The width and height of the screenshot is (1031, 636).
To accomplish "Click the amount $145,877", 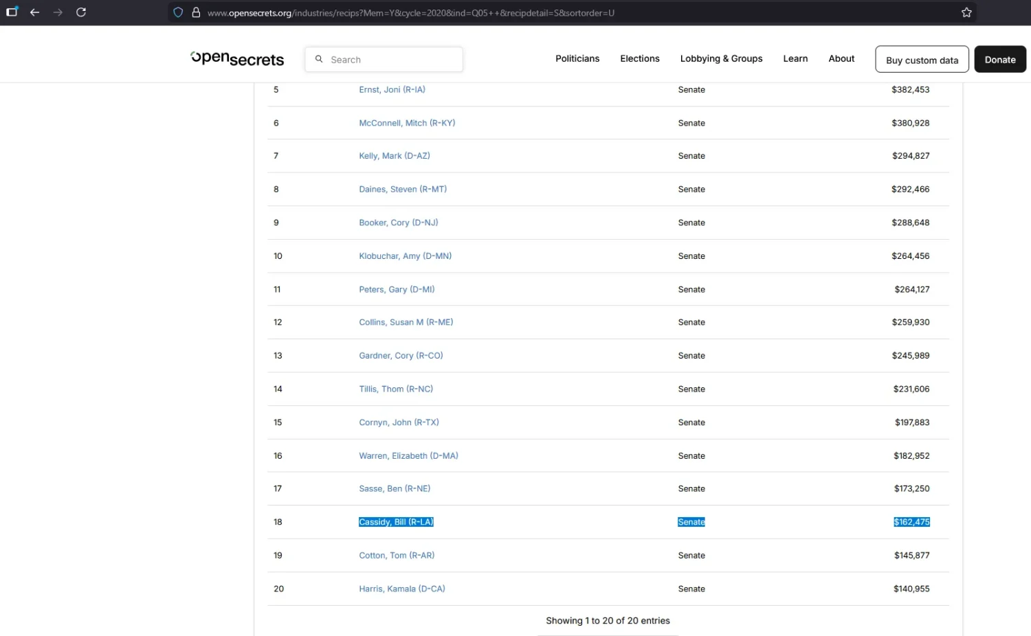I will click(912, 556).
